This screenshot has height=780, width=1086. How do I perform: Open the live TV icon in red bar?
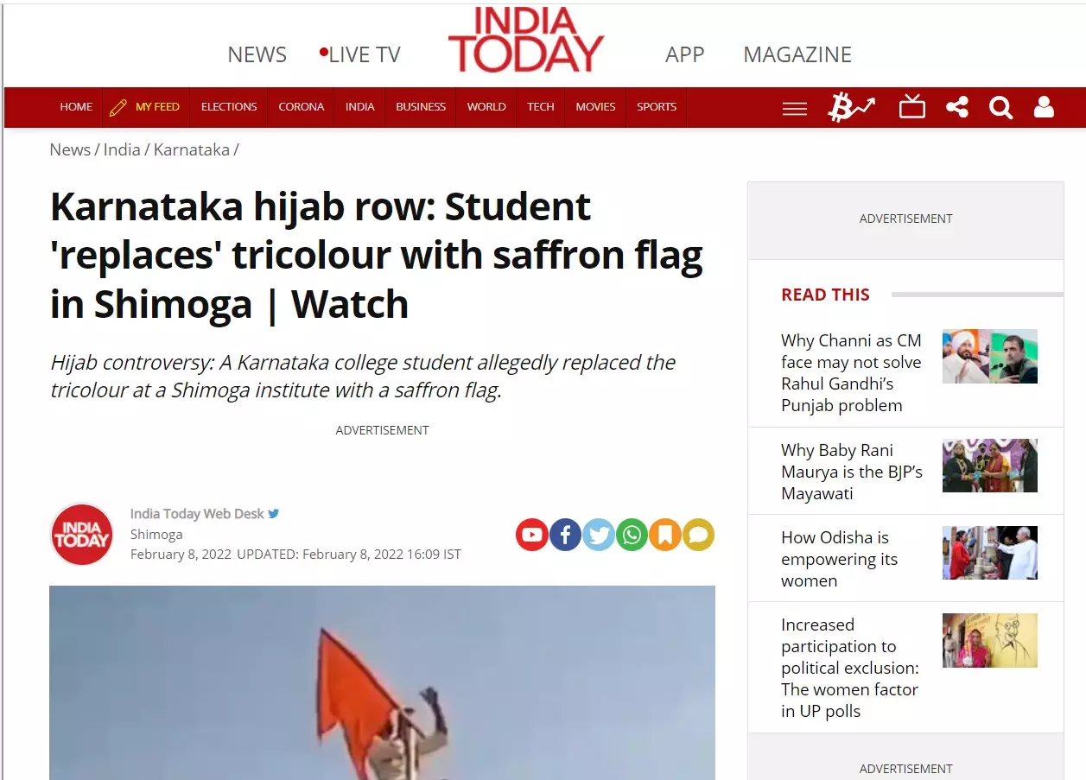(x=911, y=107)
